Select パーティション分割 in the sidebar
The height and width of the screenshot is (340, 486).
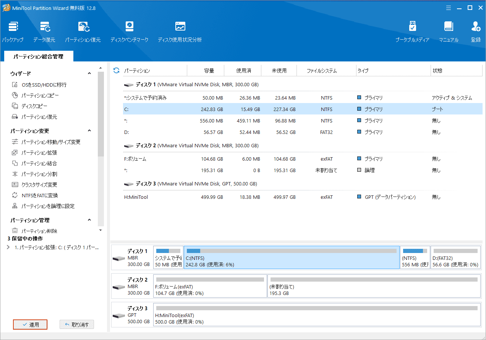click(34, 174)
